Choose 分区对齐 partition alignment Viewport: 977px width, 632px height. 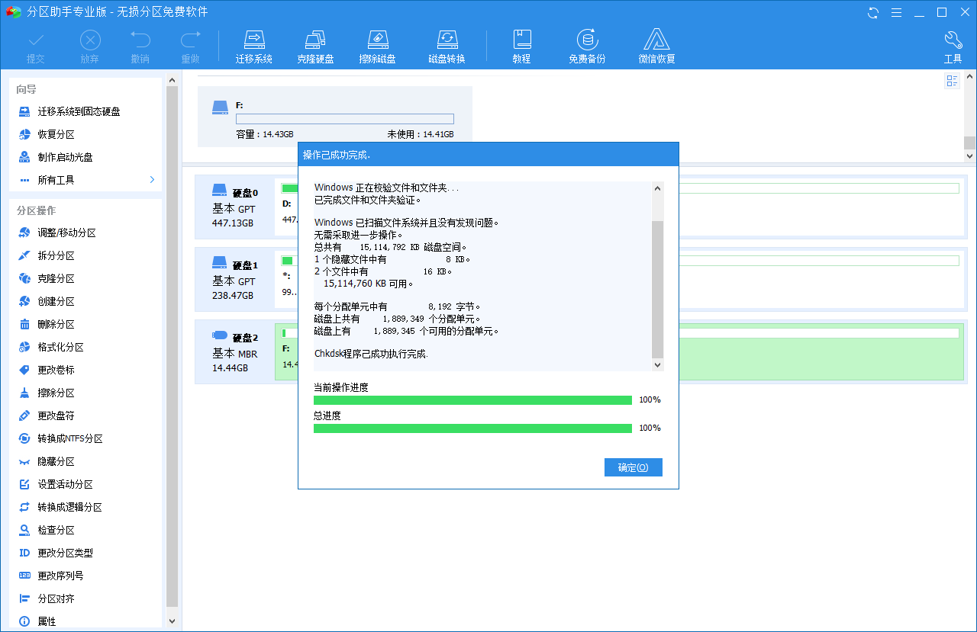(x=47, y=598)
